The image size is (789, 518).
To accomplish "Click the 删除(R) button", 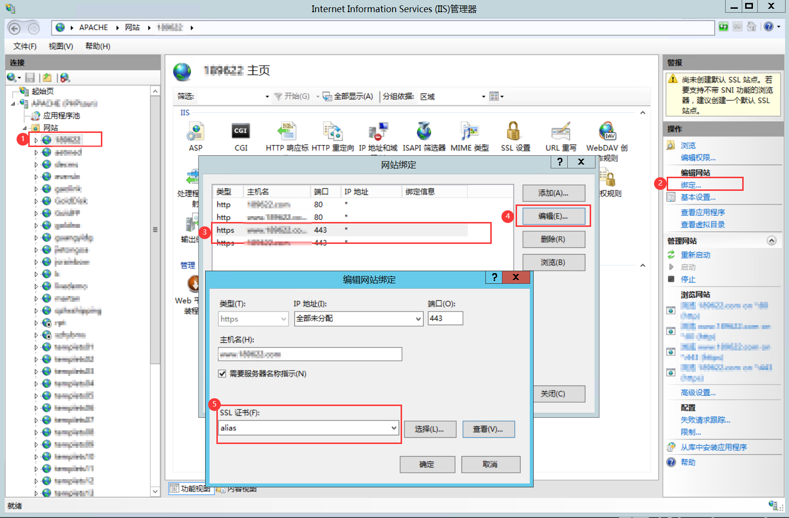I will tap(554, 240).
